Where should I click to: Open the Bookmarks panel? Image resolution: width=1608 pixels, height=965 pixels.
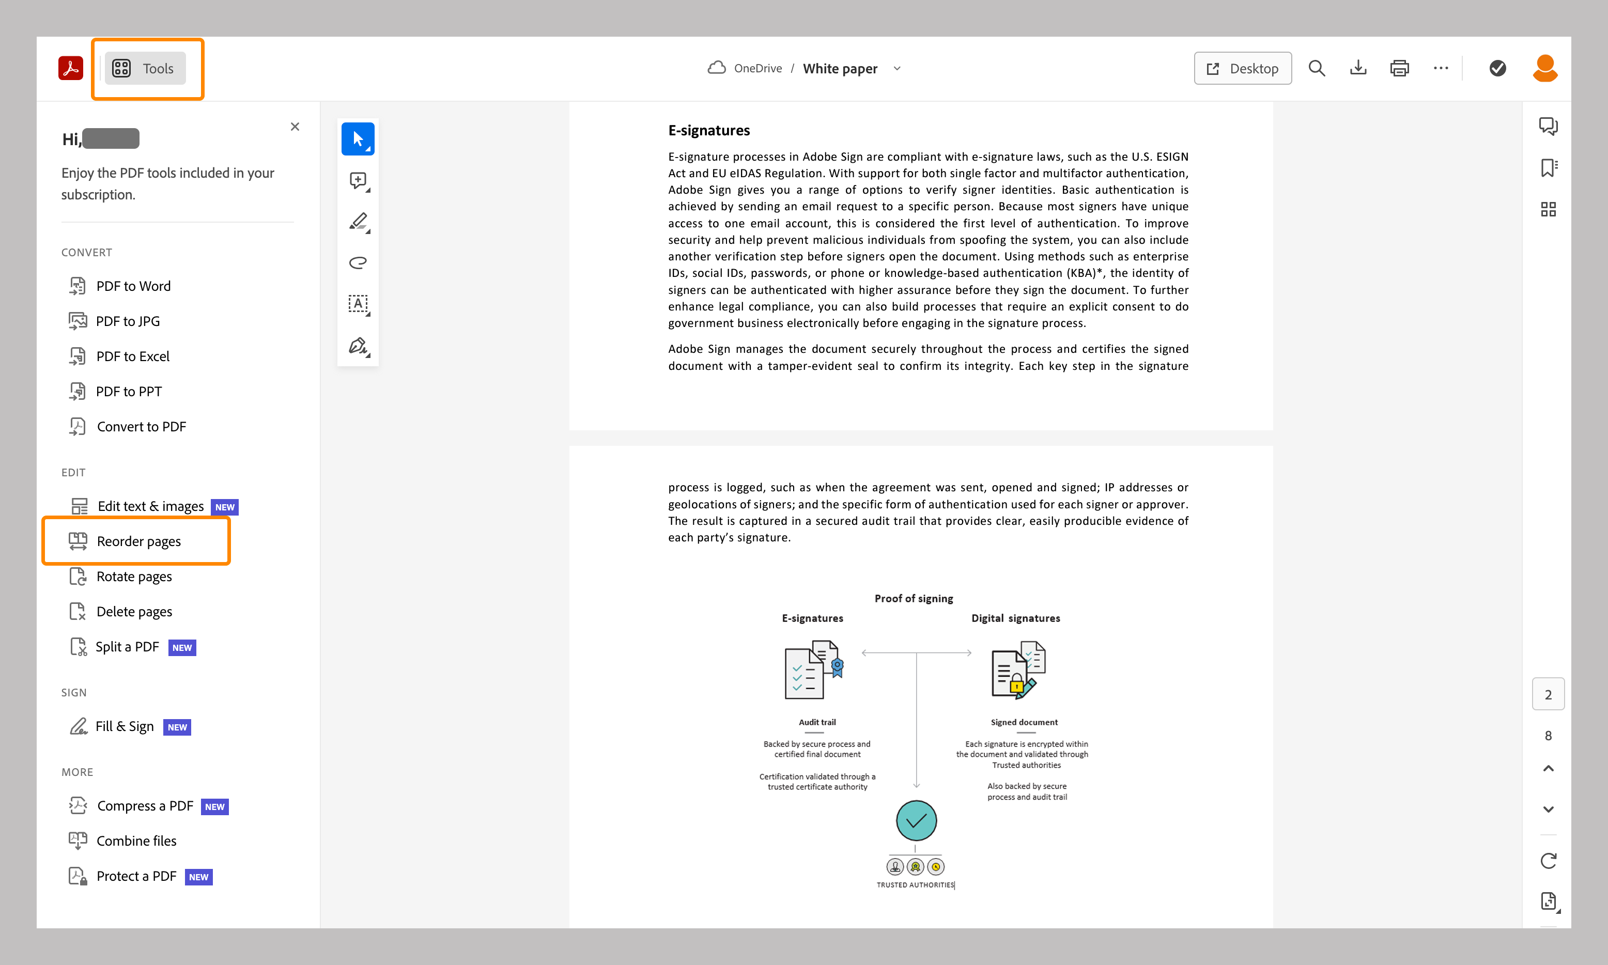coord(1548,167)
